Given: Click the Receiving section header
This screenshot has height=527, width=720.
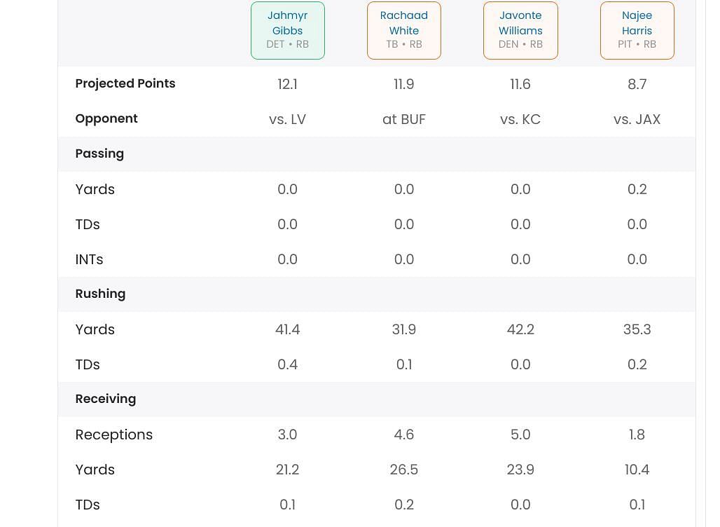Looking at the screenshot, I should (x=106, y=399).
